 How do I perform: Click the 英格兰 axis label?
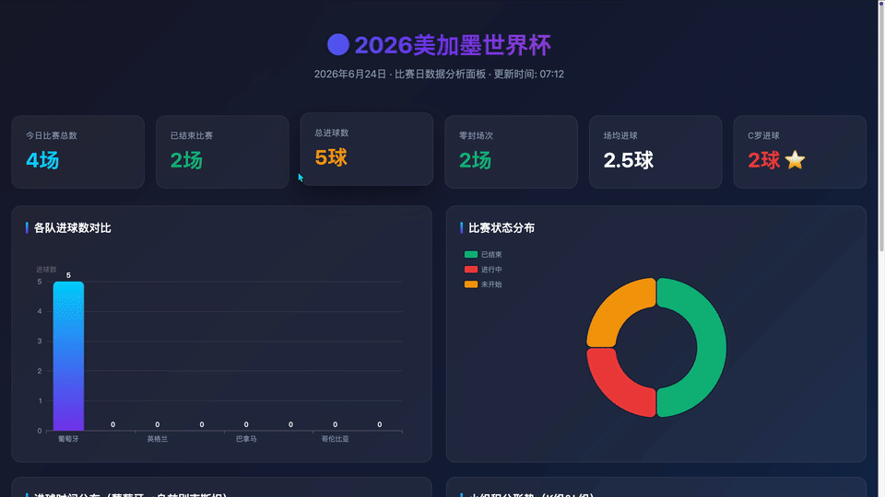click(158, 439)
